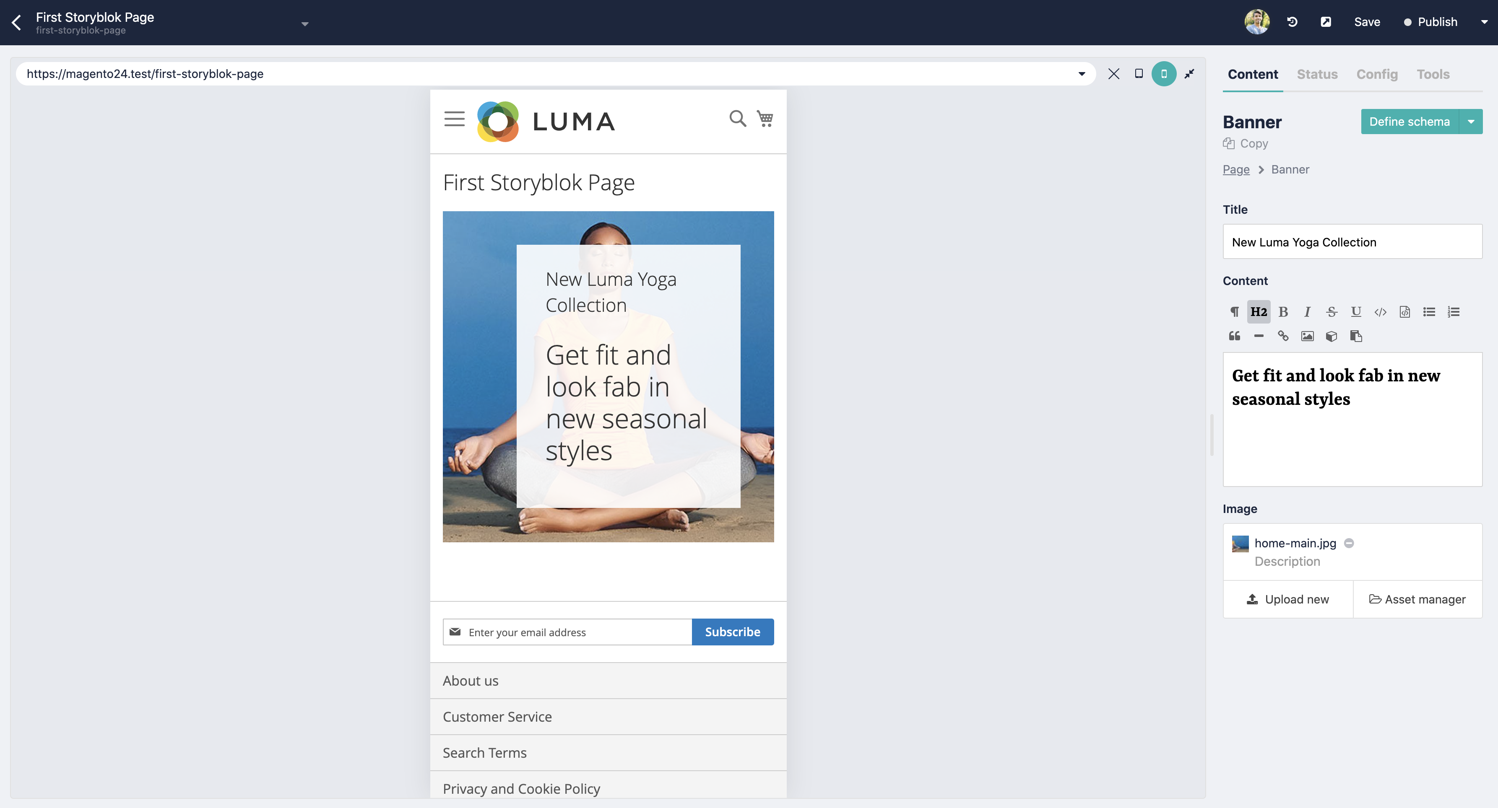Click the email address field in the preview
Screen dimensions: 1498x808
pos(567,632)
